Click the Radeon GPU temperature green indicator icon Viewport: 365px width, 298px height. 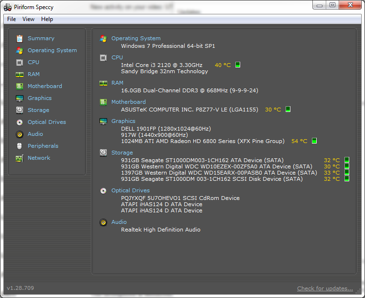click(x=314, y=141)
